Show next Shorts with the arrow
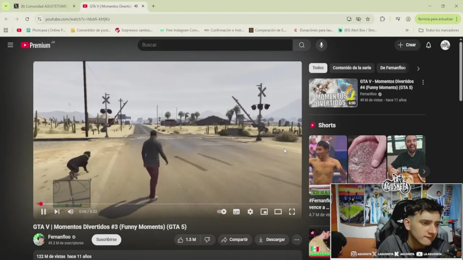463x260 pixels. [x=424, y=172]
